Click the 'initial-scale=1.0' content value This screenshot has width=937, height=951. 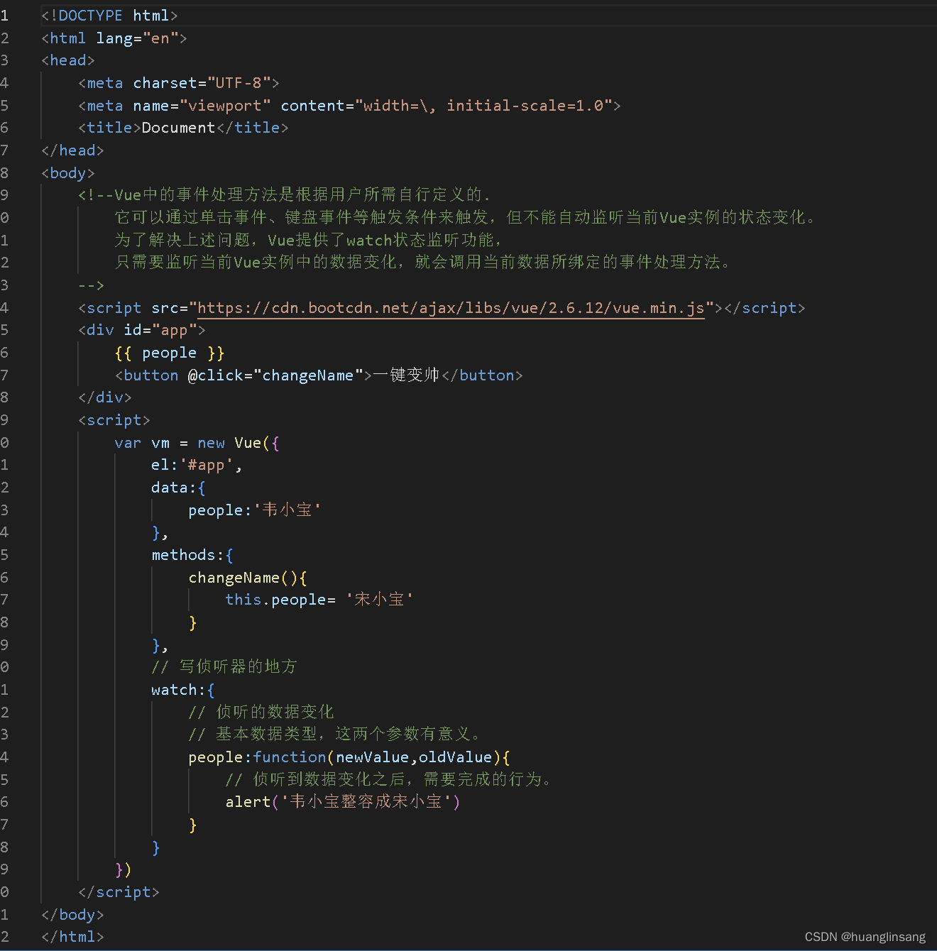click(525, 106)
